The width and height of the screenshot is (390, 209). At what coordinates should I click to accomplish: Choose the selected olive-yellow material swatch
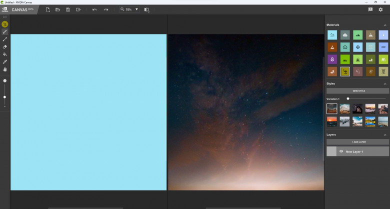point(345,71)
